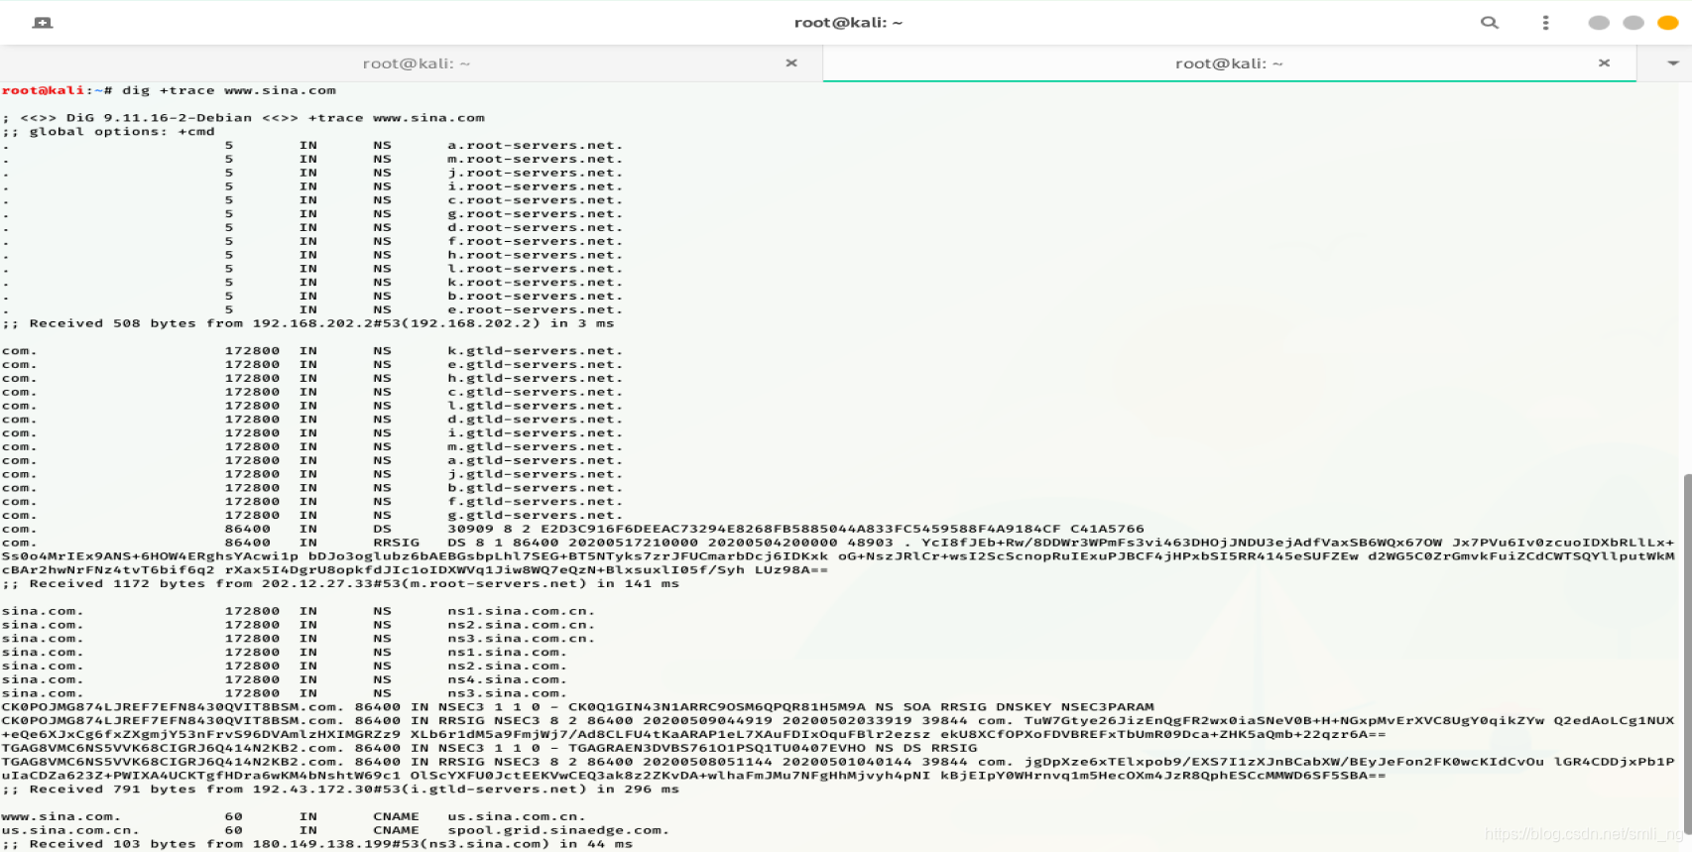Open the tab list dropdown arrow

click(1673, 62)
